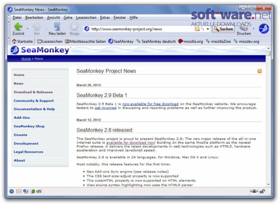
Task: Click the Stopp icon
Action: click(74, 27)
